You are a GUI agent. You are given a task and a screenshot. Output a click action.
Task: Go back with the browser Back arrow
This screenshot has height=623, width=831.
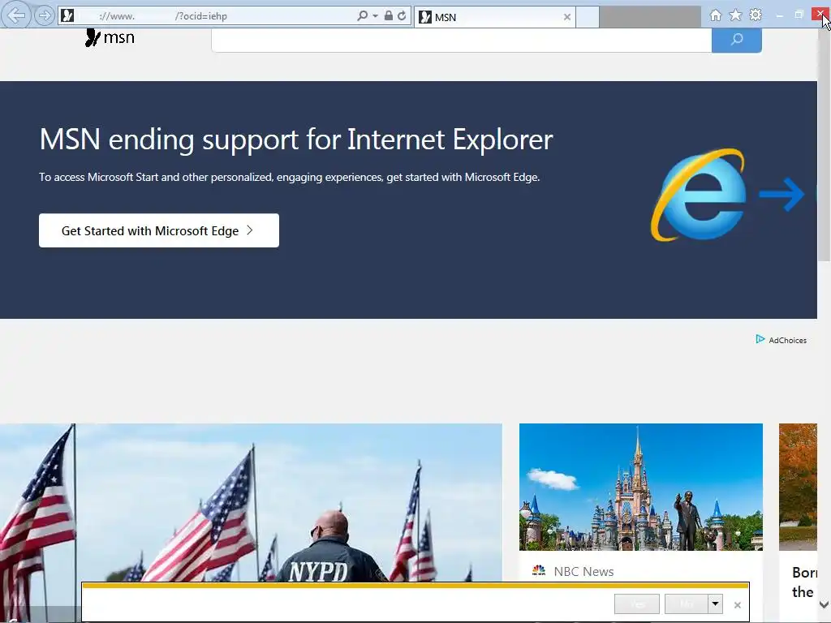16,15
